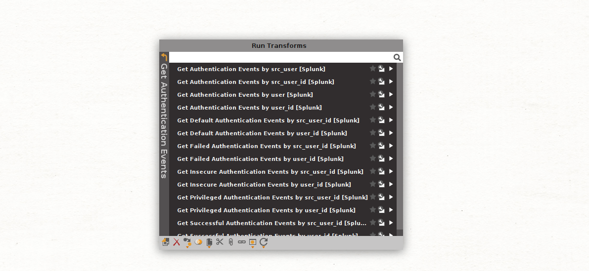This screenshot has width=589, height=271.
Task: Open settings wrench for Authentication Events by user_id
Action: click(x=382, y=107)
